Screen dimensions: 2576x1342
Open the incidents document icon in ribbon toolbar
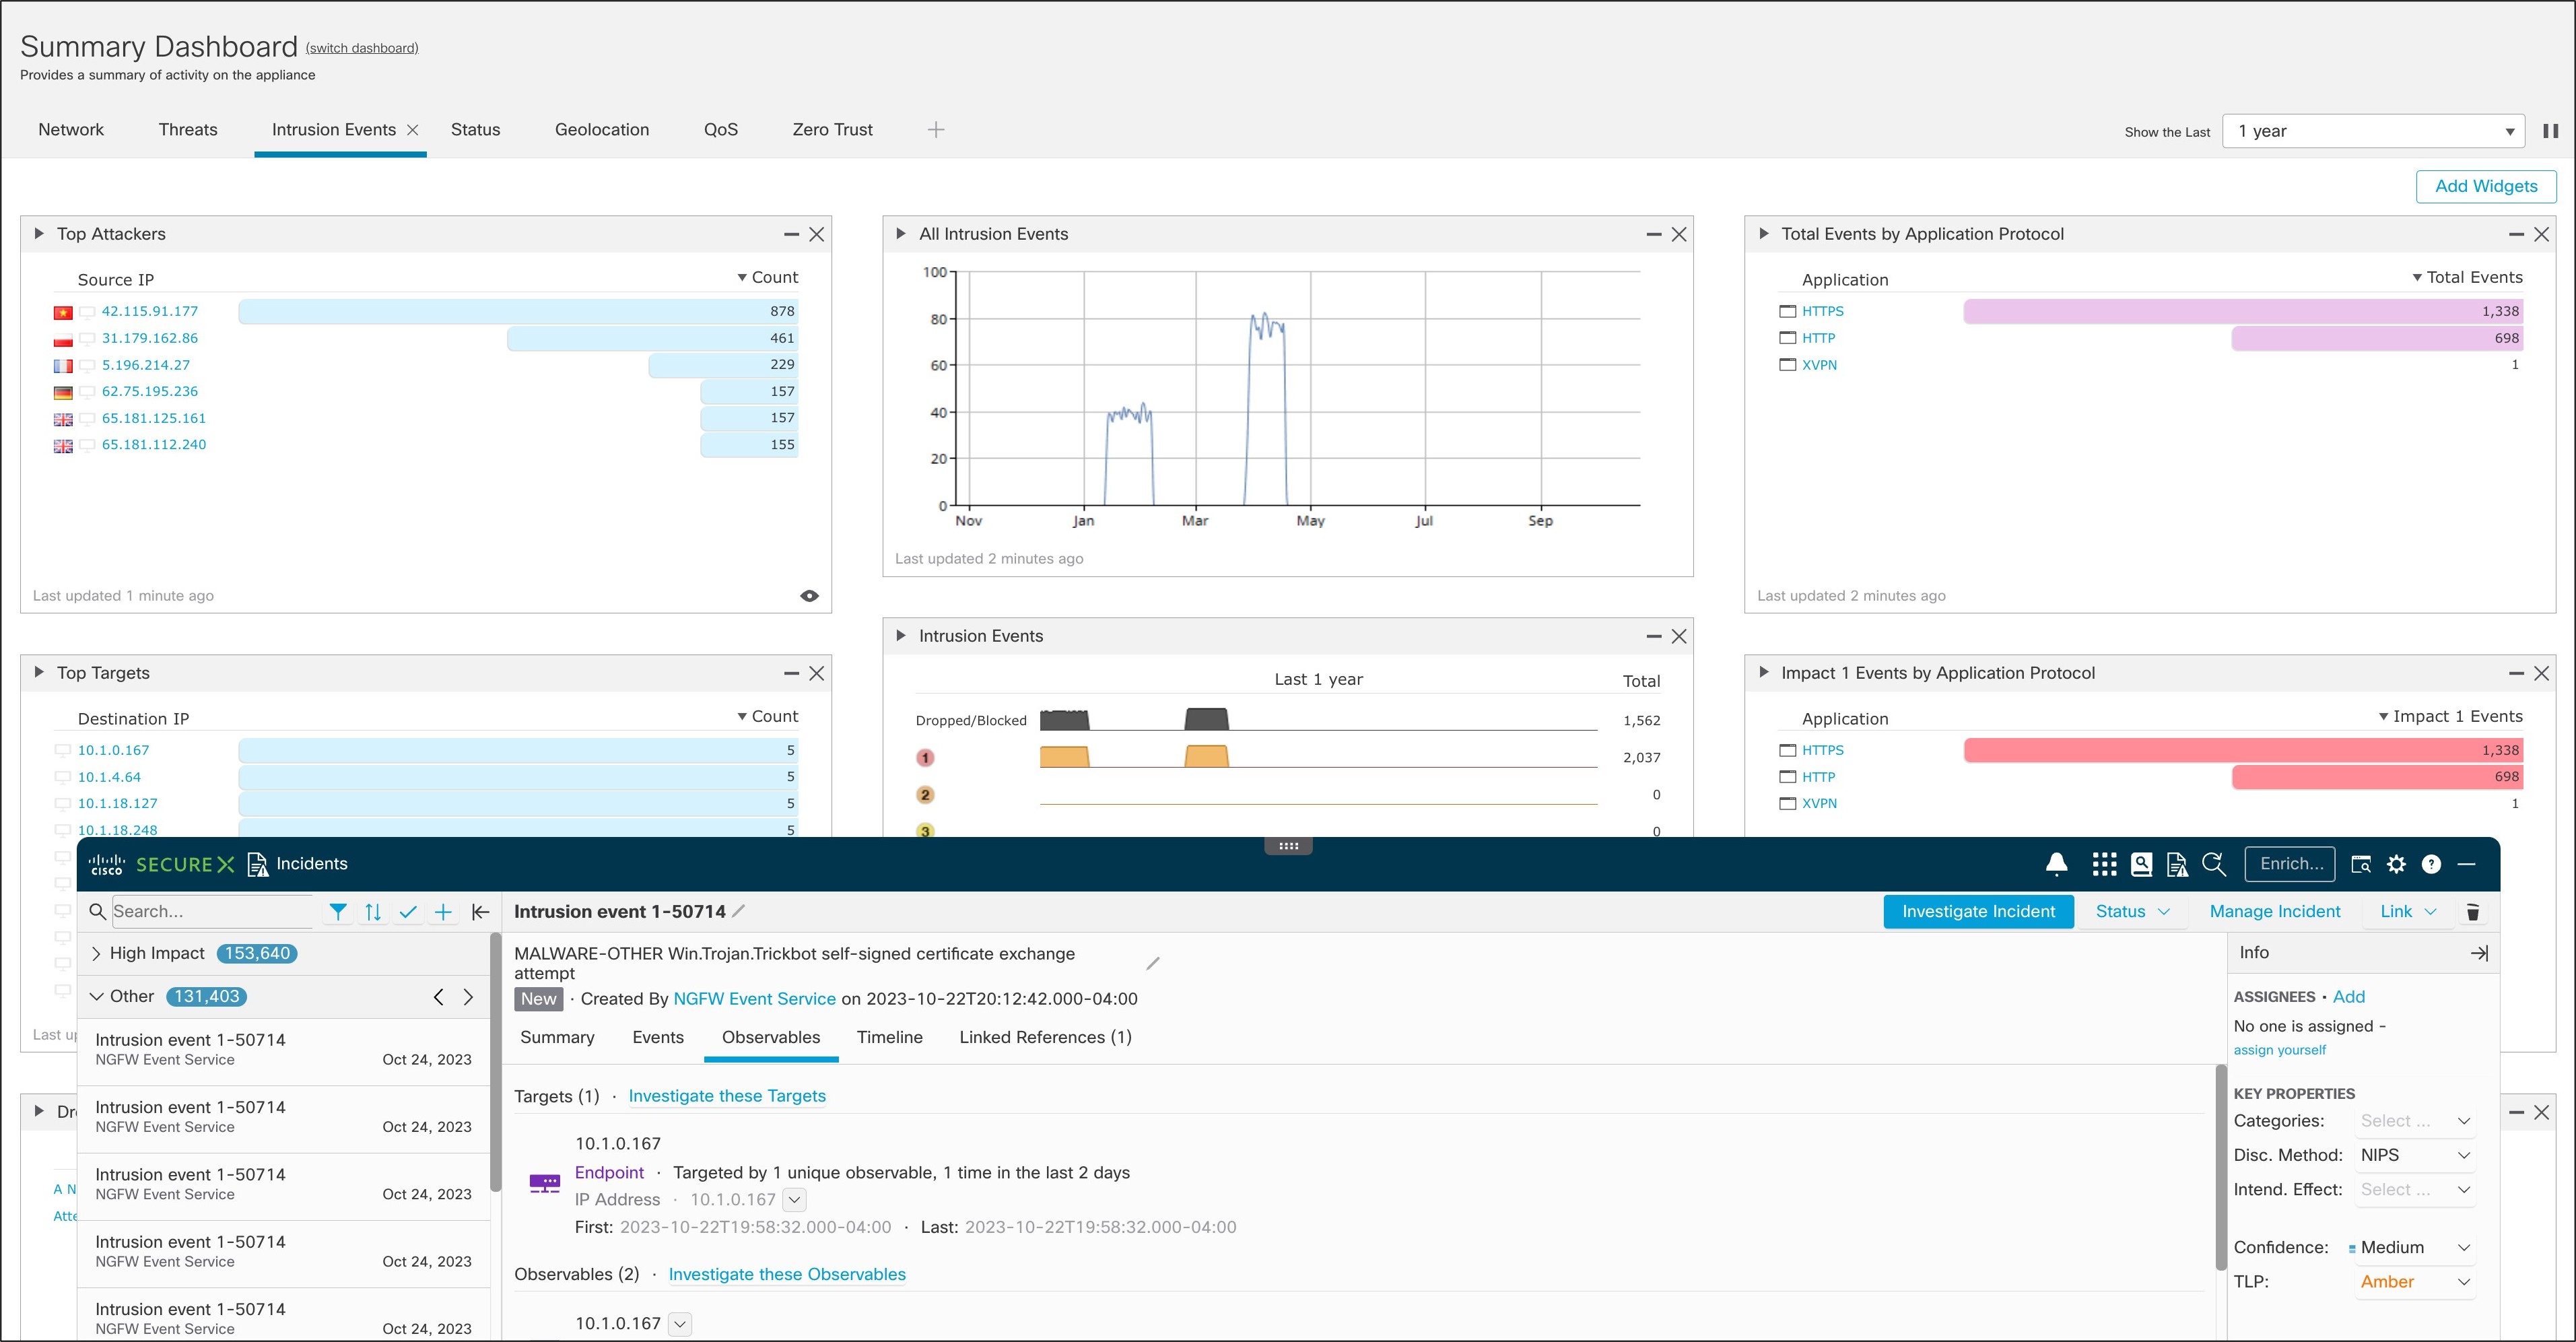click(2177, 864)
